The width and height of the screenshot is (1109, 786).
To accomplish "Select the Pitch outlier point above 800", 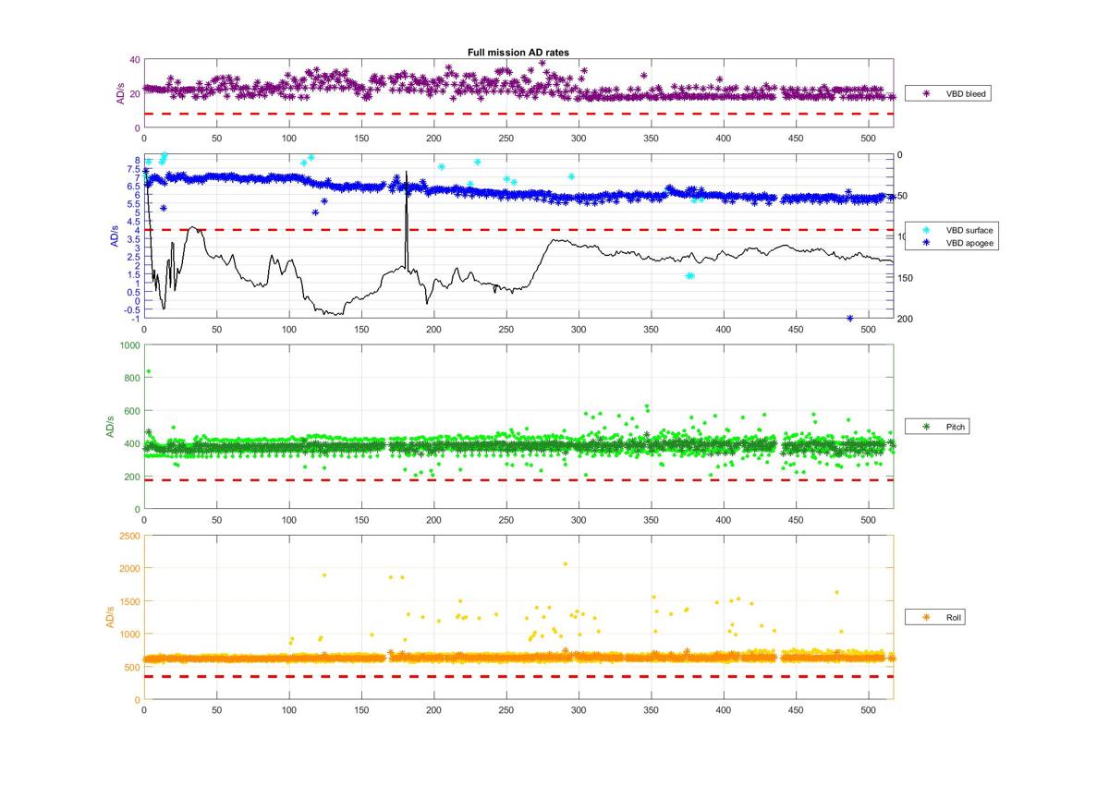I will tap(149, 372).
